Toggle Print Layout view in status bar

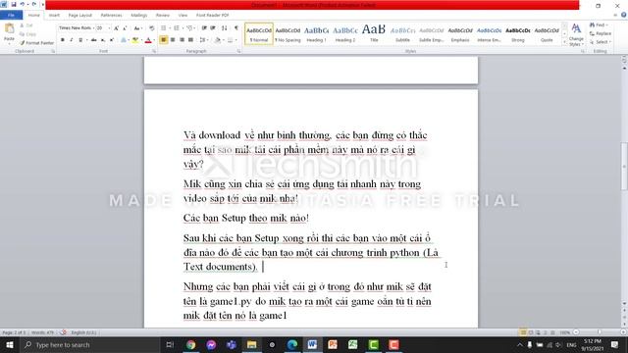click(x=523, y=332)
